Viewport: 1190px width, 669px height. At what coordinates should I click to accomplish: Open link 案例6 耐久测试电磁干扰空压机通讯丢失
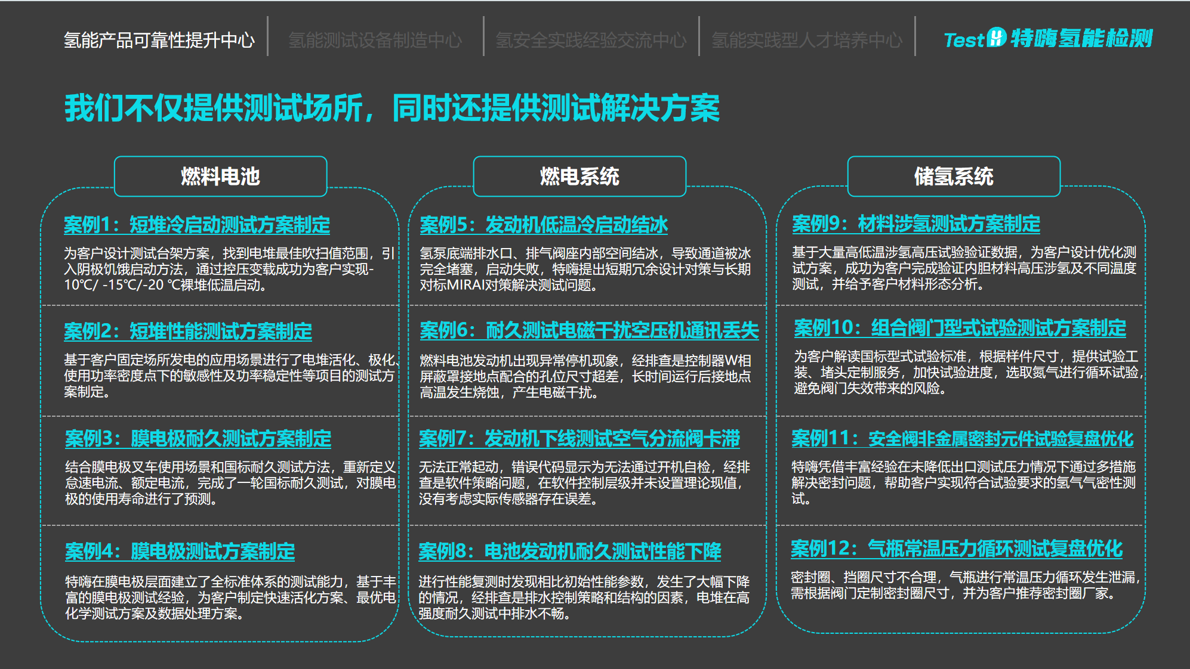coord(589,330)
